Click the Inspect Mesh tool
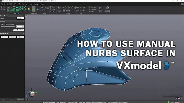Screen dimensions: 184x103 click(x=100, y=9)
